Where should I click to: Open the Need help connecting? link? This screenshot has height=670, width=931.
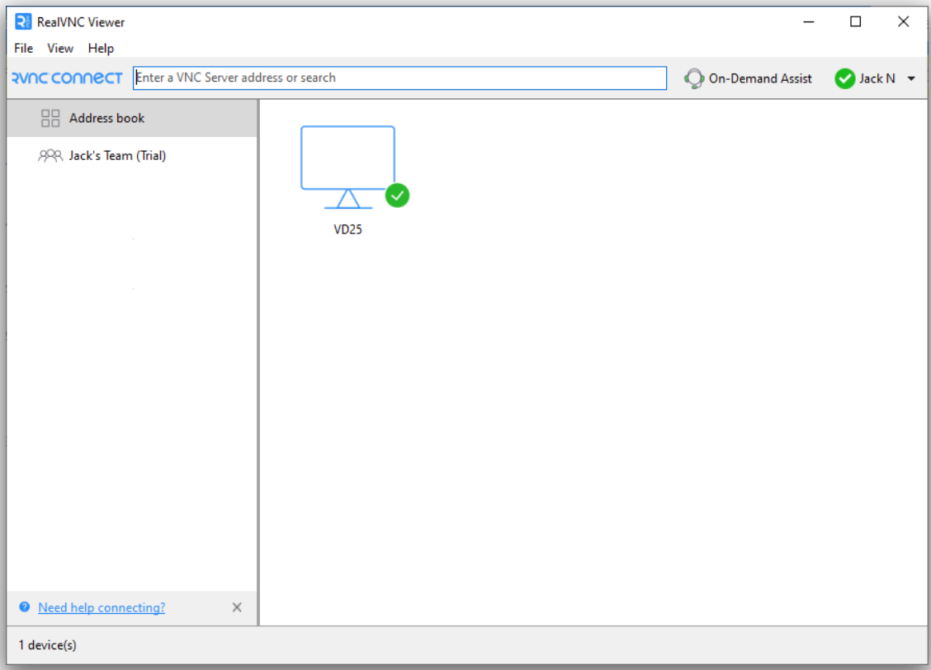click(x=102, y=607)
